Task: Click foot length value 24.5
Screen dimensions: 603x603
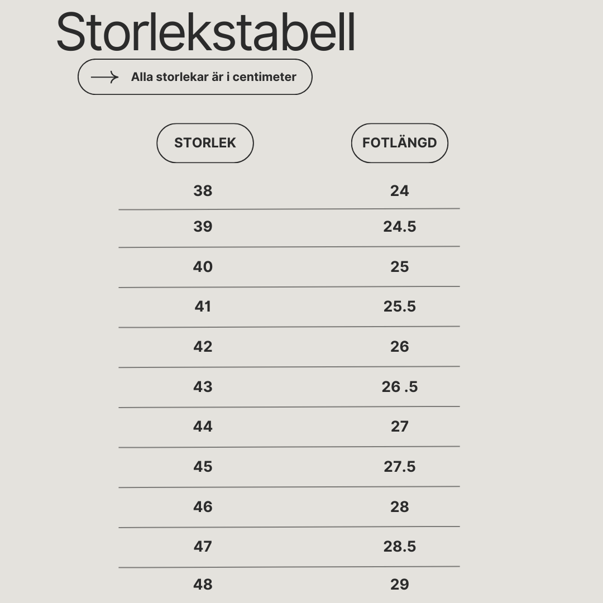Action: 400,227
